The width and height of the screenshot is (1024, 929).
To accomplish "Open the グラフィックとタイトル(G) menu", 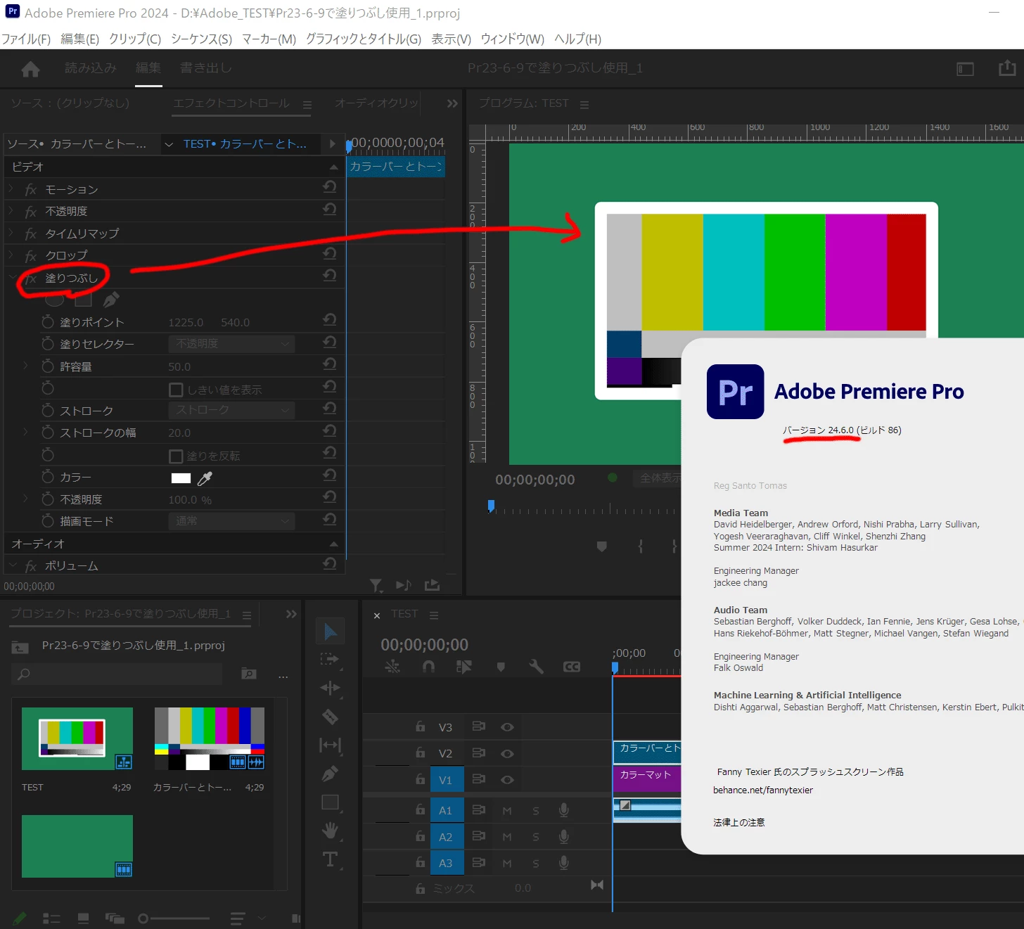I will coord(364,39).
